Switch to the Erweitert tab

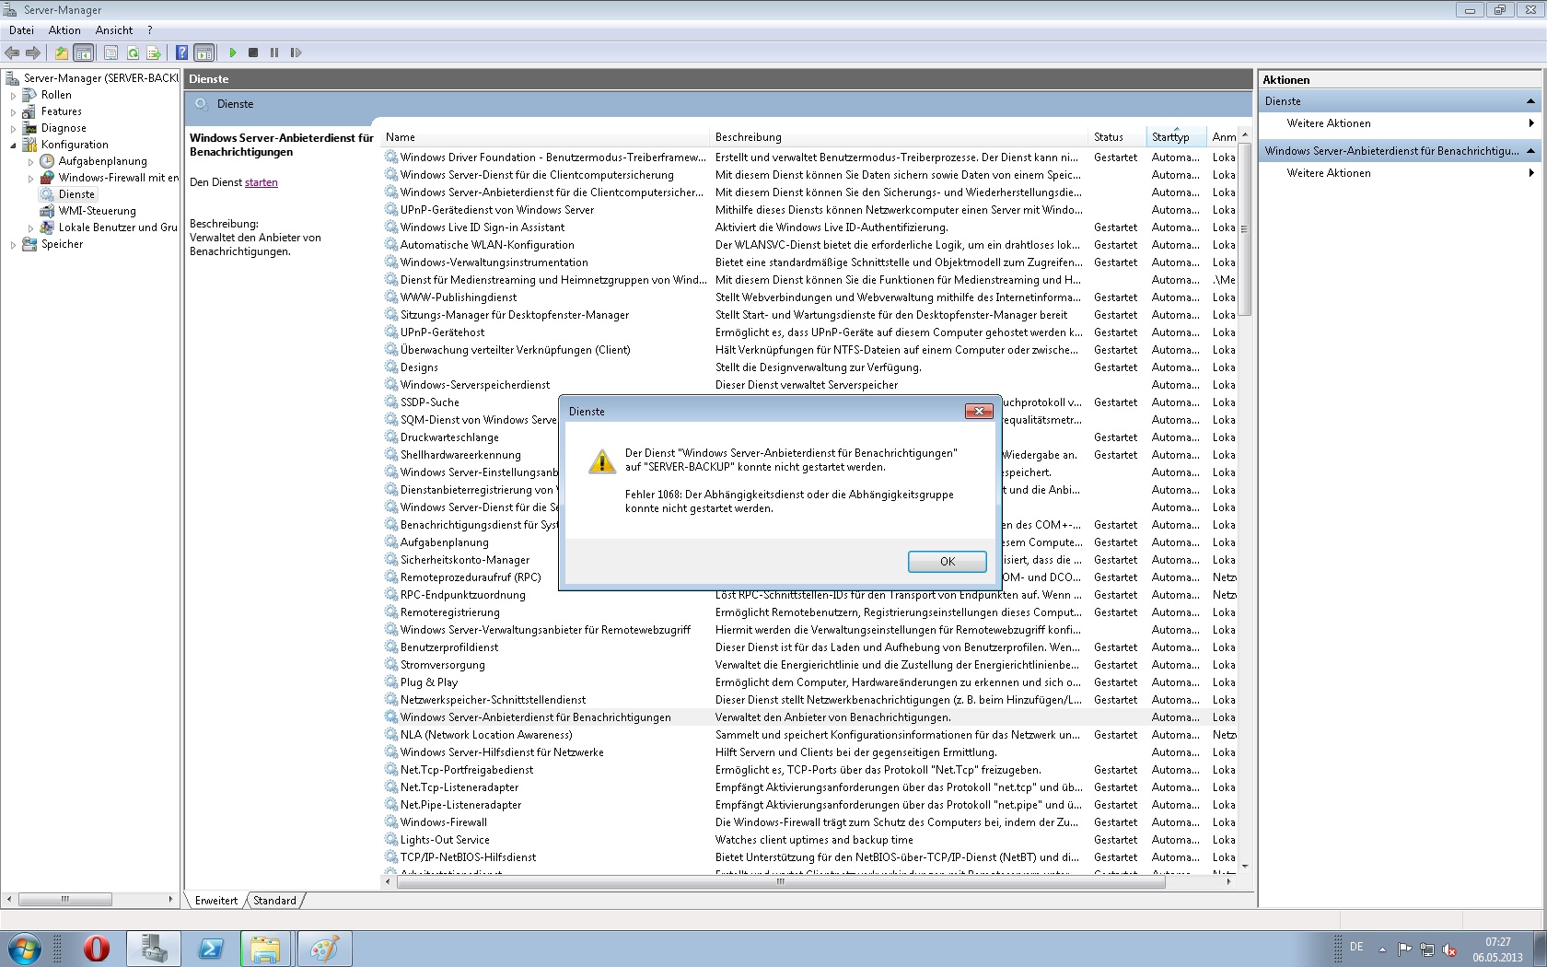(216, 901)
